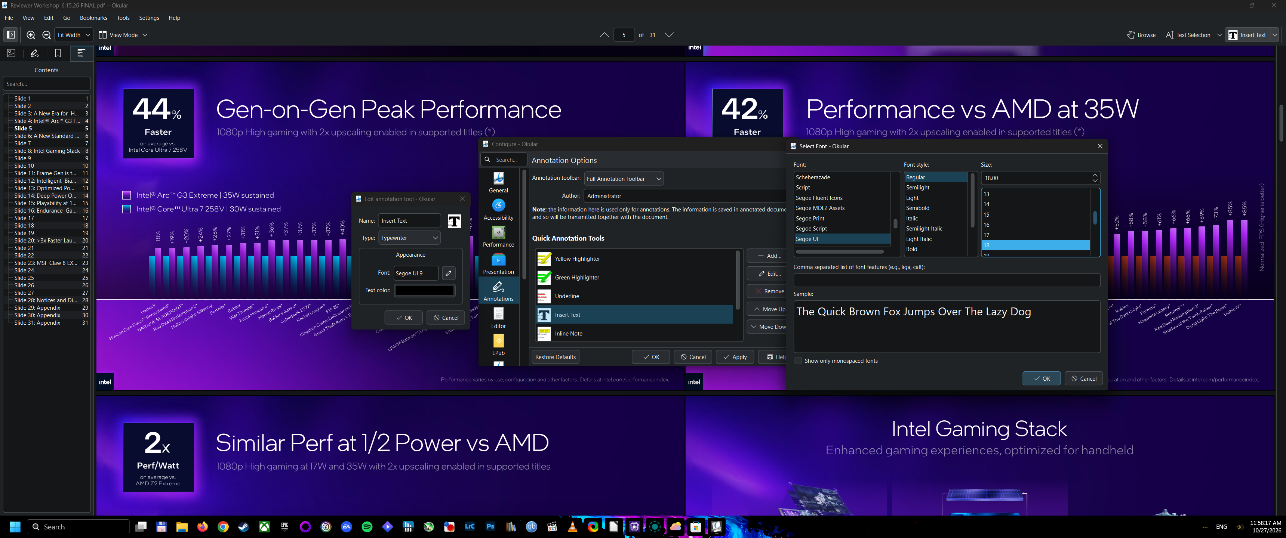1286x538 pixels.
Task: Open EPub settings page
Action: click(x=498, y=345)
